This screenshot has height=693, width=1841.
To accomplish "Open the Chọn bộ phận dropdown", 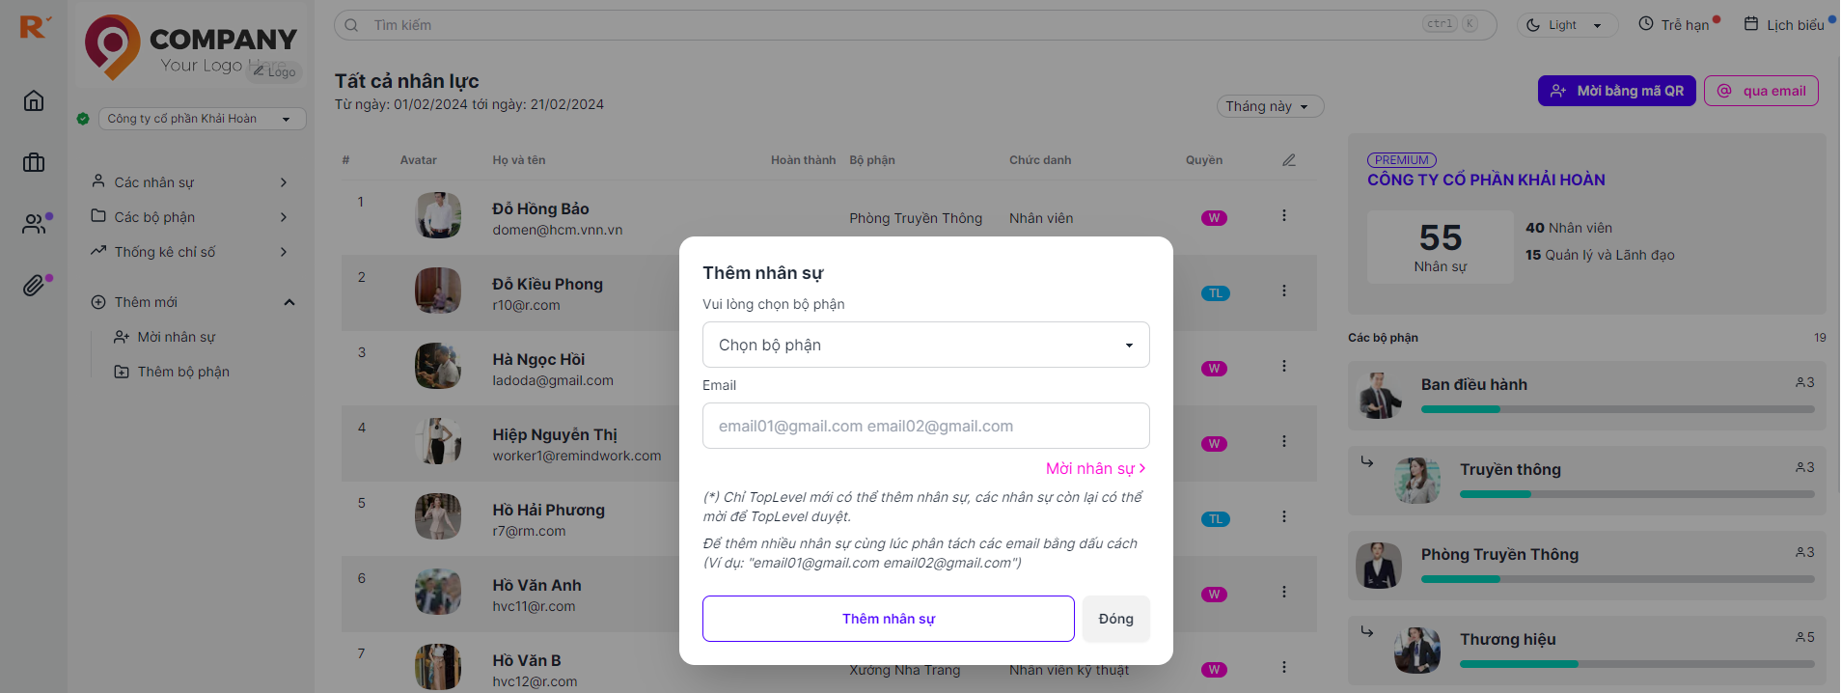I will 924,344.
